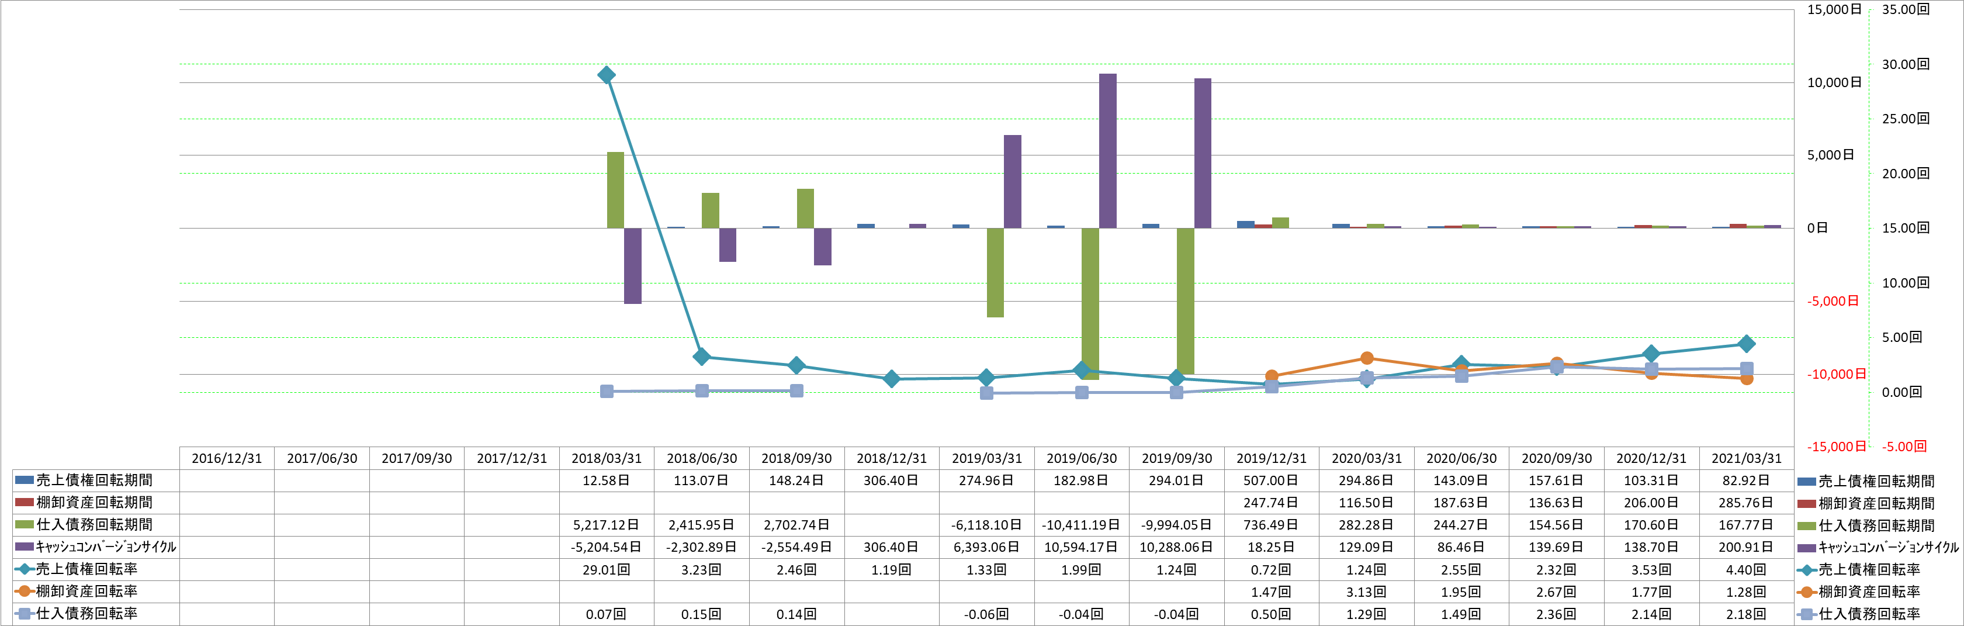Click the tall purple bar at 2019/06/30

click(x=1108, y=151)
